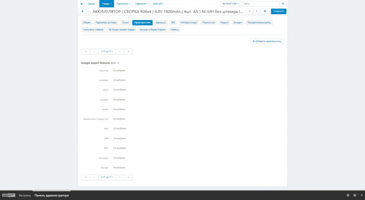The image size is (365, 200).
Task: Click the settings gear in bottom bar
Action: click(348, 195)
